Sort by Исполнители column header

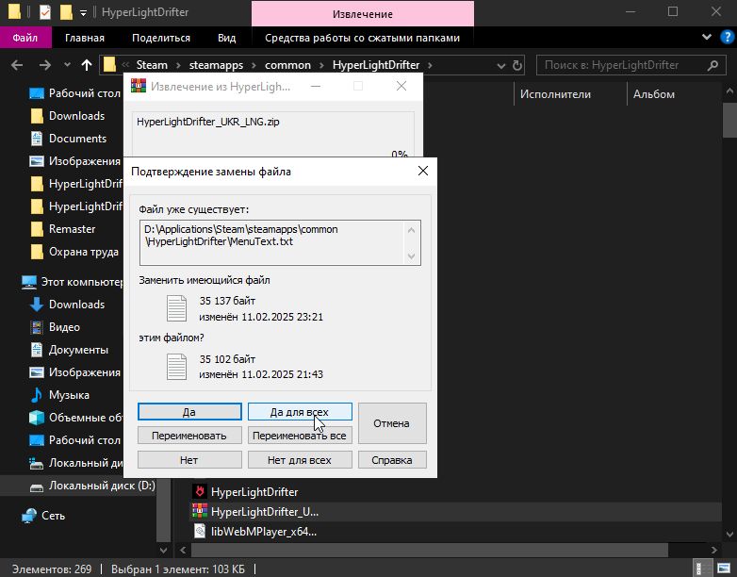[555, 94]
